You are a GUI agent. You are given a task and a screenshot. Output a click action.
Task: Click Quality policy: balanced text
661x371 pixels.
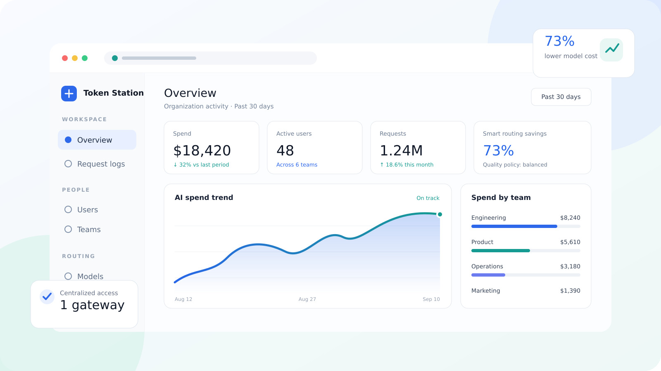tap(515, 164)
